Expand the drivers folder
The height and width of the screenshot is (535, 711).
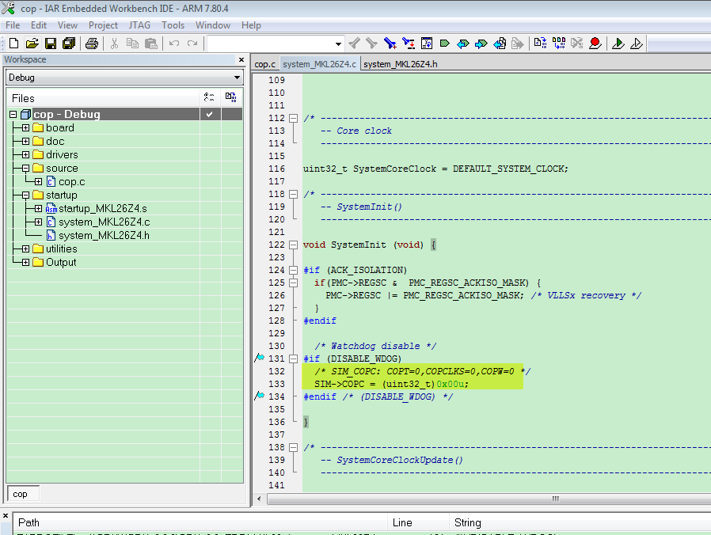click(x=25, y=154)
